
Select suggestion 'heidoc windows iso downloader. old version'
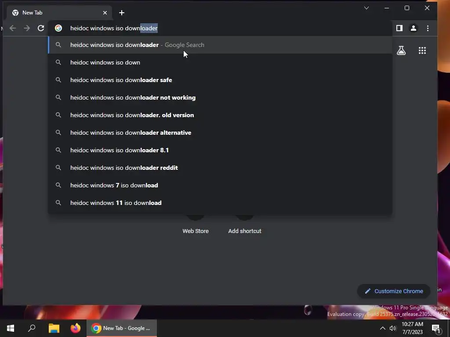pos(220,115)
